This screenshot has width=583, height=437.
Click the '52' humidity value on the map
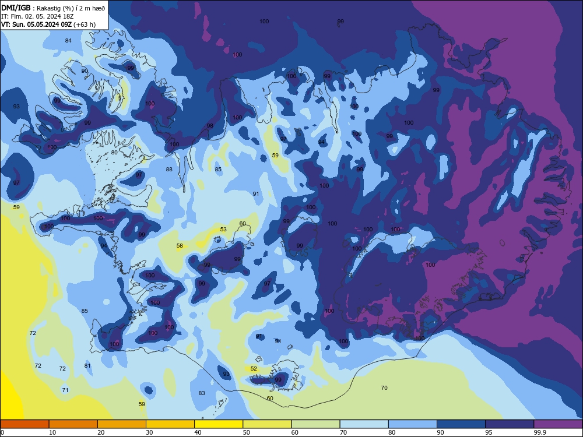coord(254,369)
